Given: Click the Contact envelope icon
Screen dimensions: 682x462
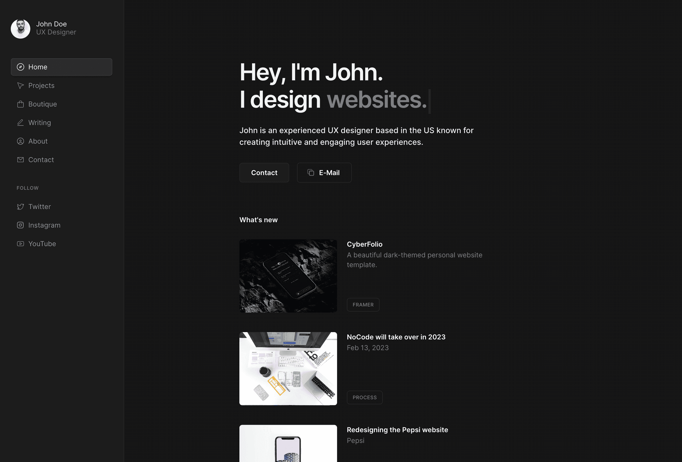Looking at the screenshot, I should tap(20, 160).
